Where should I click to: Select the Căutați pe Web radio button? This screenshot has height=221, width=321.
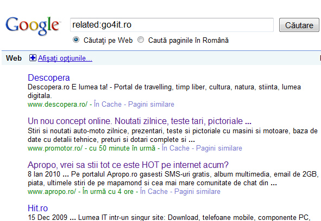(x=76, y=40)
